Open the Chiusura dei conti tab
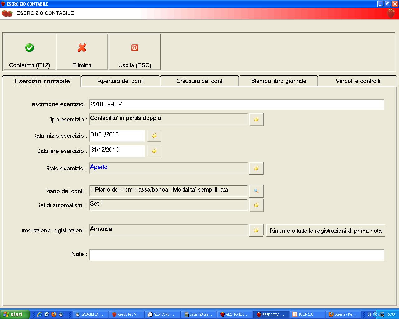Viewport: 399px width, 319px height. (200, 81)
